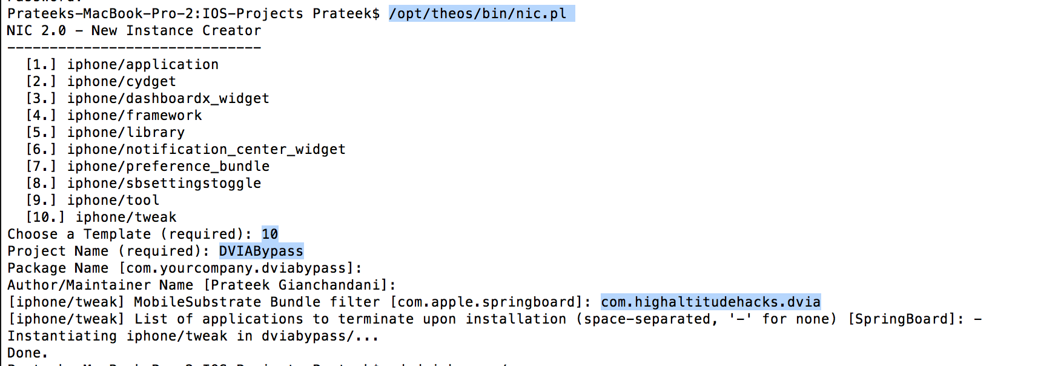The image size is (1061, 366).
Task: Click highlighted com.highaltitudehacks.dvia bundle filter
Action: click(x=711, y=302)
